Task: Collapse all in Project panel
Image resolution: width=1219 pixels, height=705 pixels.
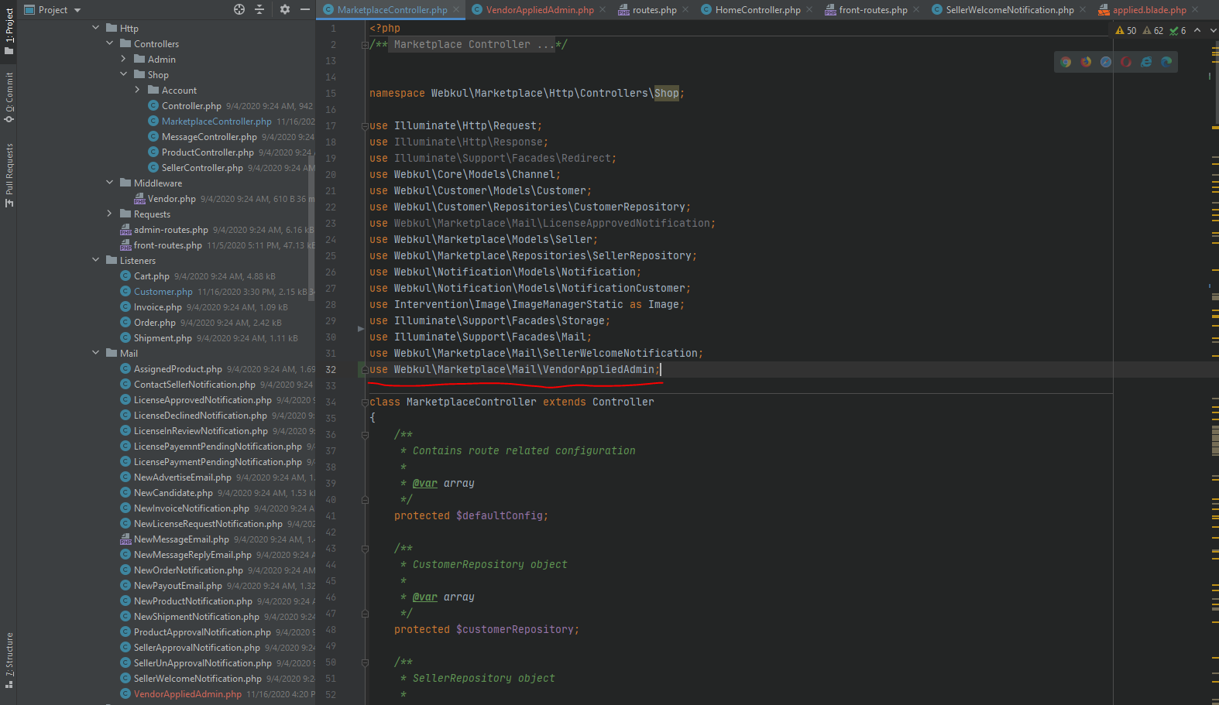Action: coord(259,9)
